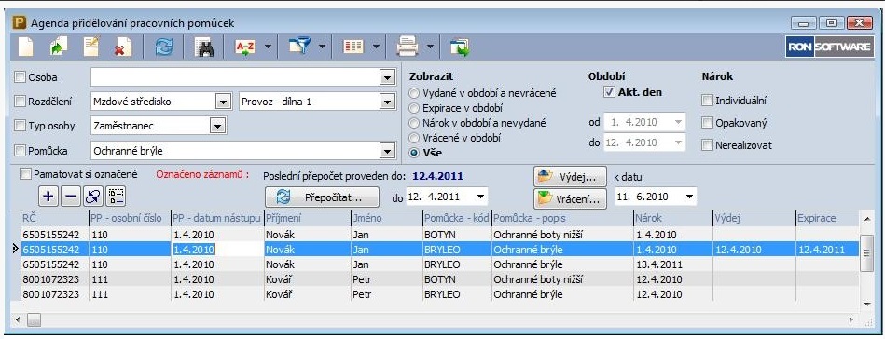The height and width of the screenshot is (339, 885).
Task: Open the printer dropdown arrow
Action: (x=430, y=47)
